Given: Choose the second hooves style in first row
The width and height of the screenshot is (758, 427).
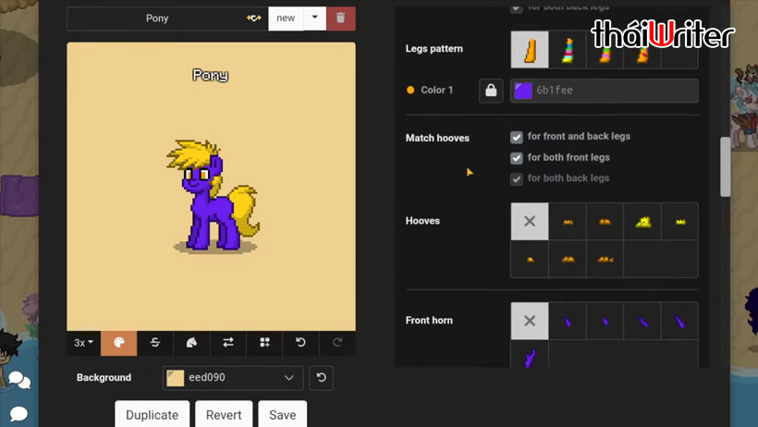Looking at the screenshot, I should 568,222.
